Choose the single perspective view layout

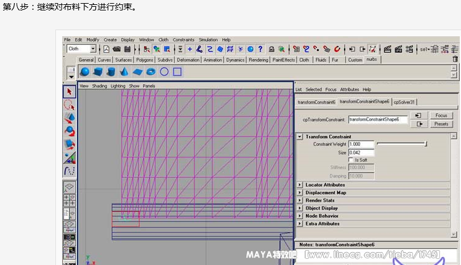point(70,187)
